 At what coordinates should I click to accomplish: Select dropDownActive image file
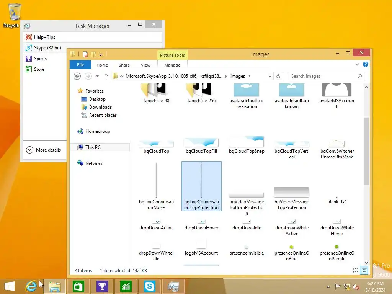tap(156, 225)
